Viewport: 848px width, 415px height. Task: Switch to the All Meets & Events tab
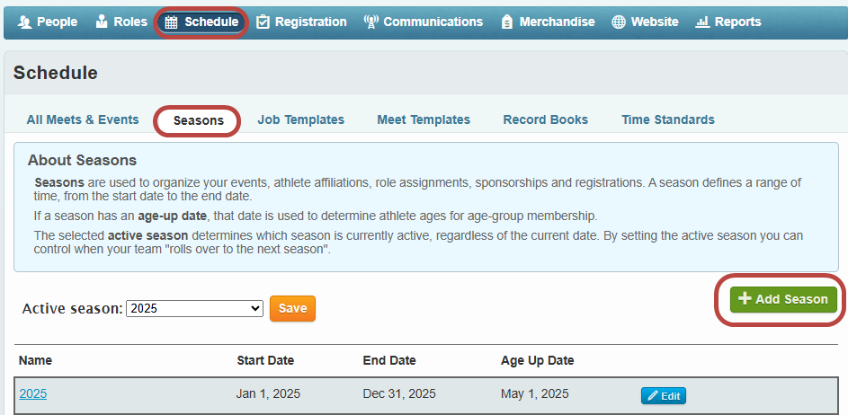(x=83, y=119)
